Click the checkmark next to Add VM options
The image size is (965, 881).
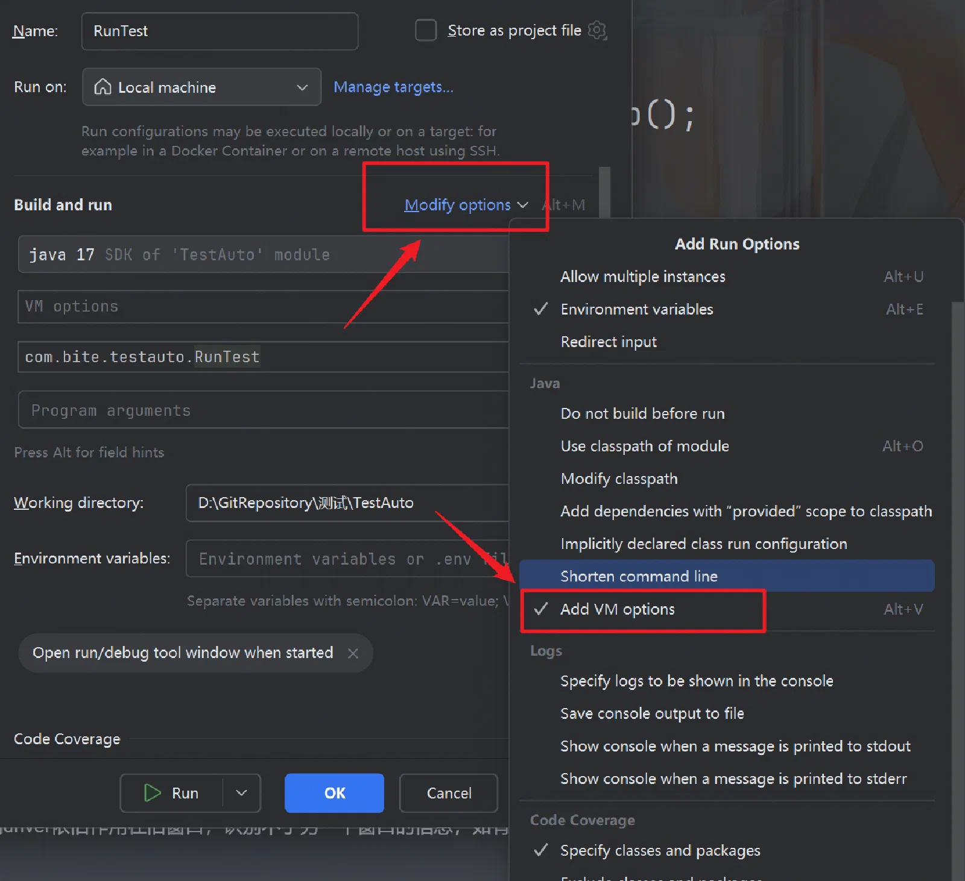coord(541,609)
